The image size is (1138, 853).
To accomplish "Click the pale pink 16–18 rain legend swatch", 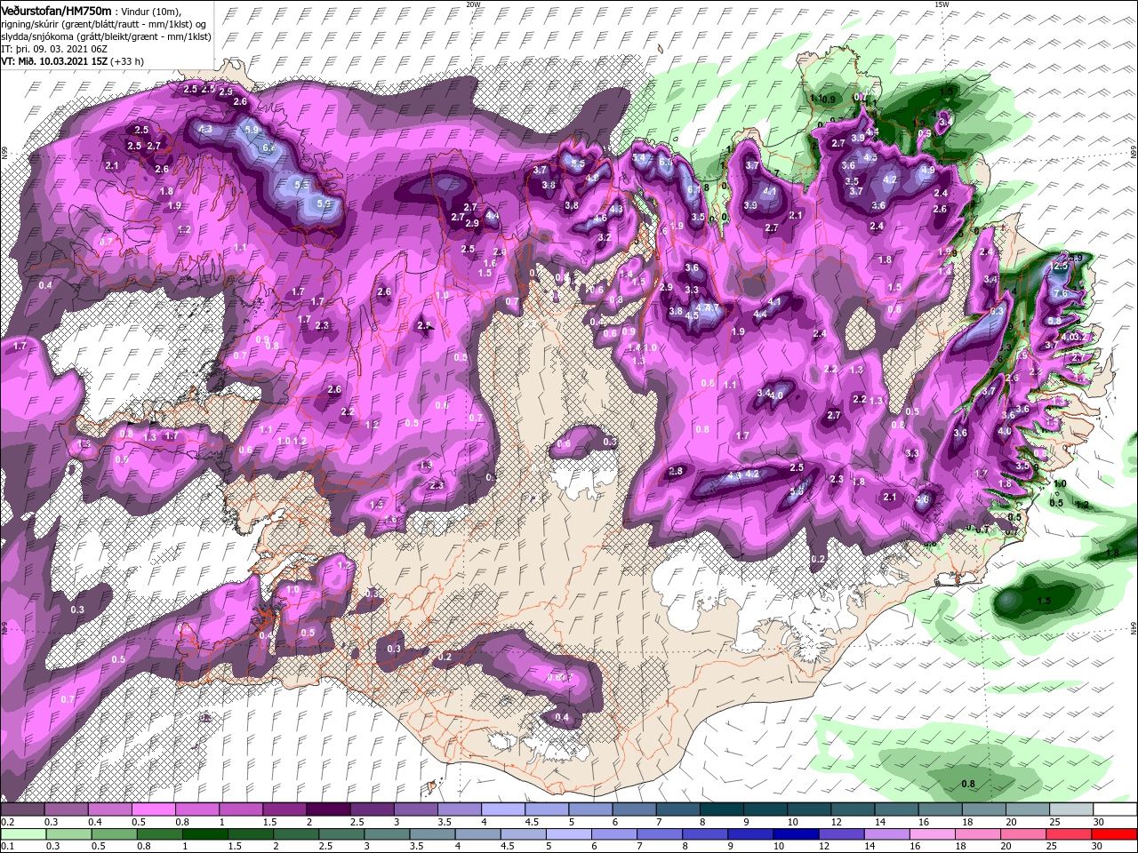I will coord(933,833).
